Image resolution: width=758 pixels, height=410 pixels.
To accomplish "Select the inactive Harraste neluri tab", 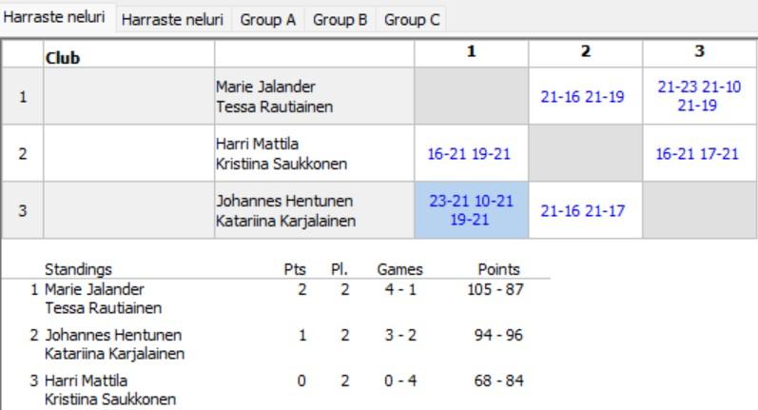I will click(173, 19).
